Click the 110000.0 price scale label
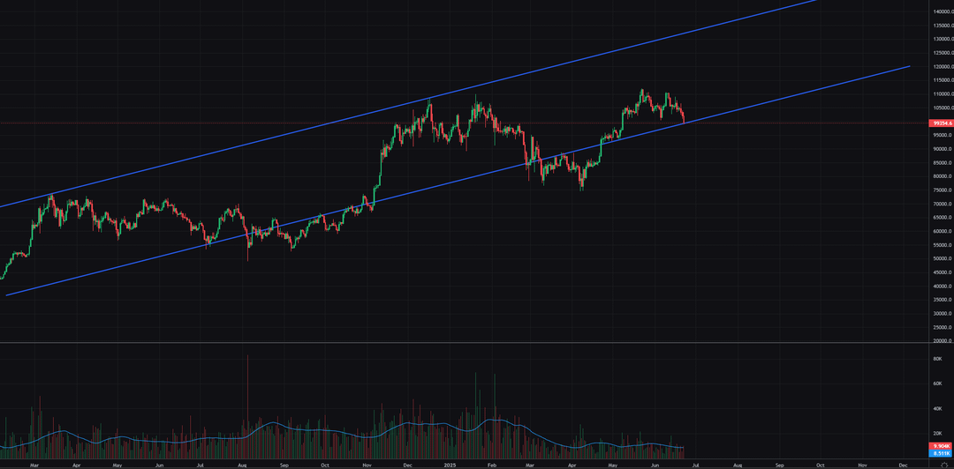The height and width of the screenshot is (469, 954). 942,94
